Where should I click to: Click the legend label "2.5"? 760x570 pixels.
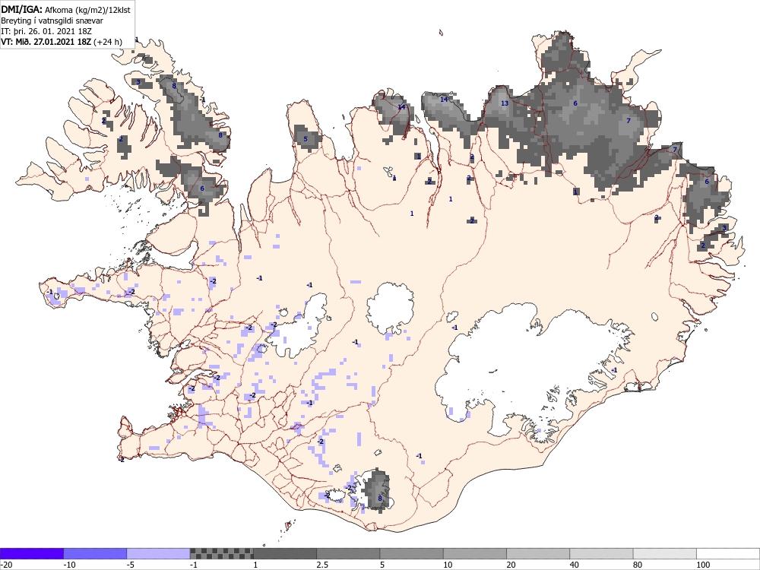pyautogui.click(x=322, y=565)
